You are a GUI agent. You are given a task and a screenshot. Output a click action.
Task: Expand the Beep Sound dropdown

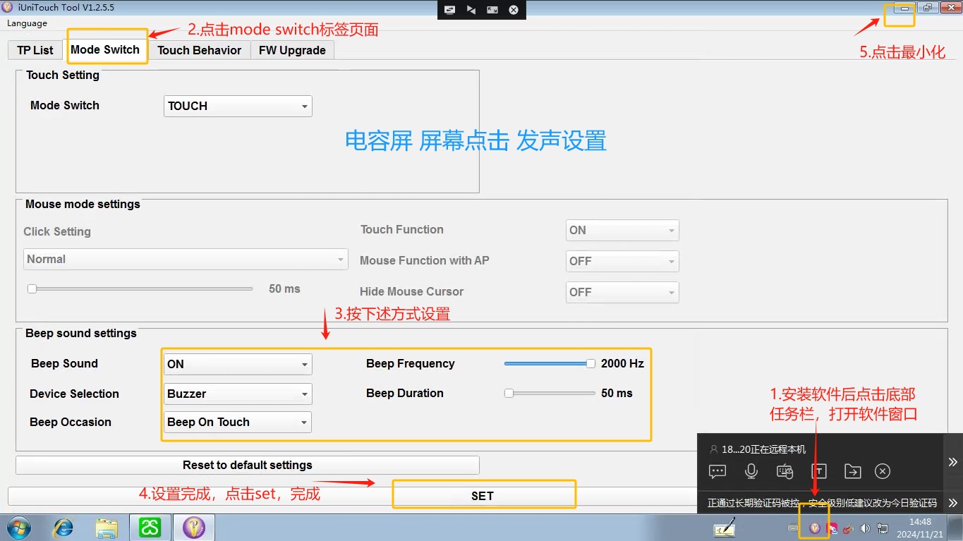click(x=238, y=365)
